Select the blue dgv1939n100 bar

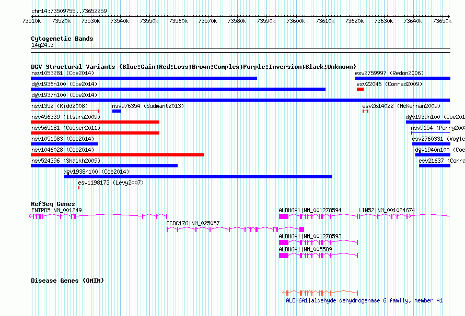click(428, 122)
